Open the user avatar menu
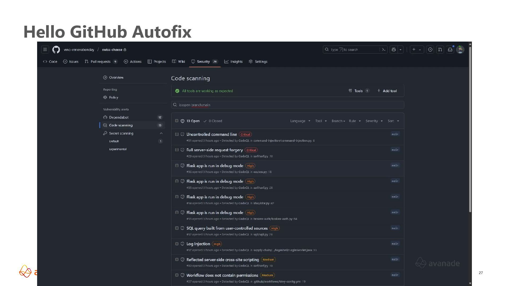 pos(460,50)
